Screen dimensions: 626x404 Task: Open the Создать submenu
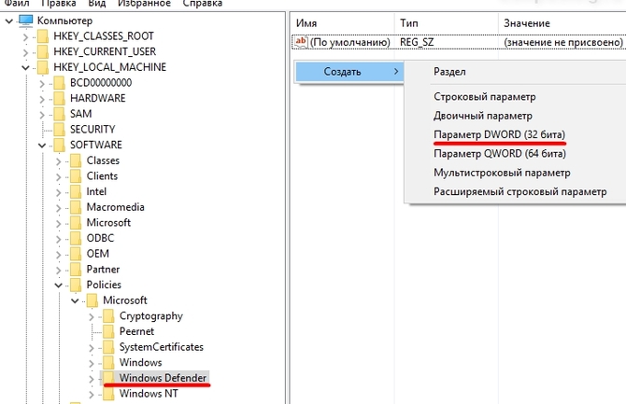[x=349, y=72]
